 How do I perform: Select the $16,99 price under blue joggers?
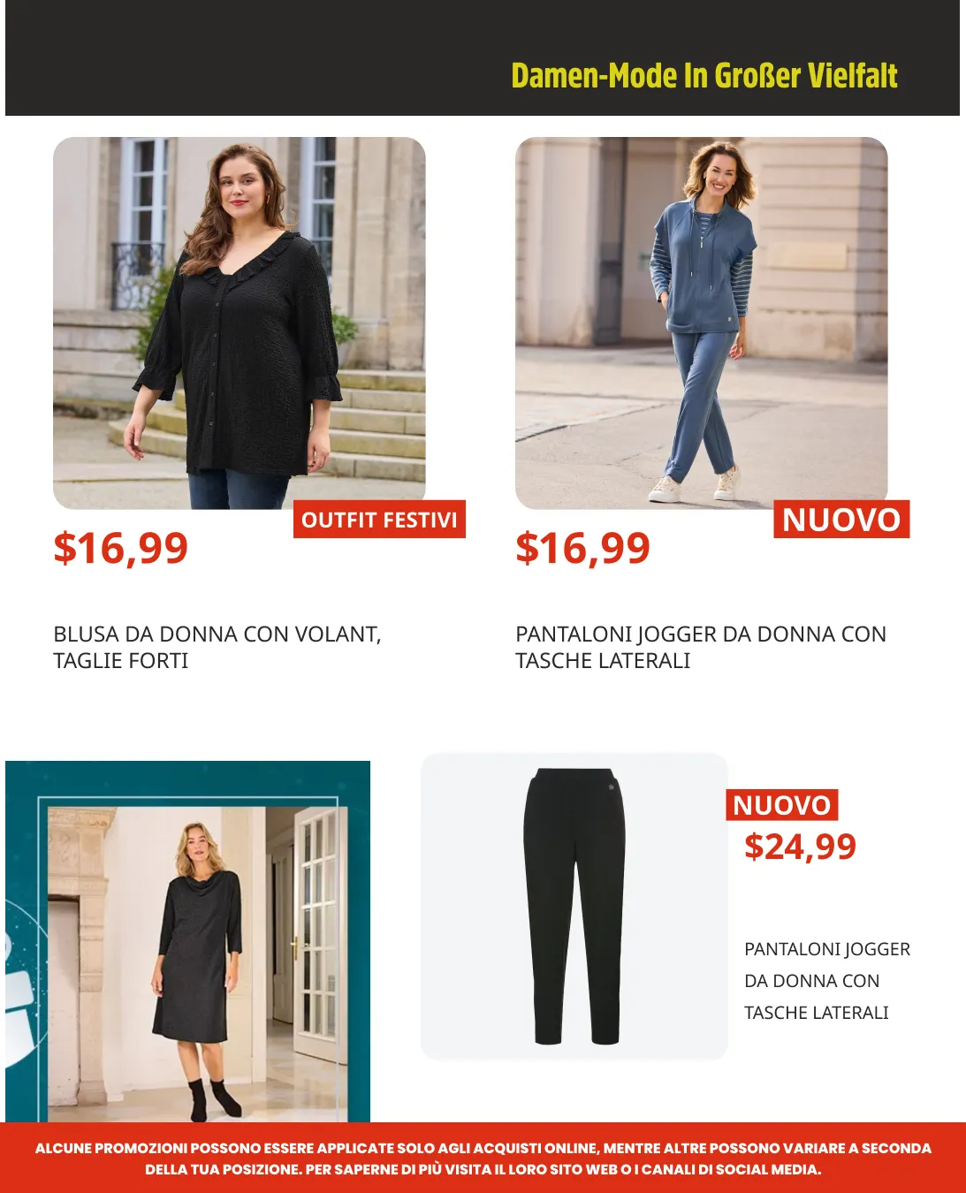click(x=583, y=548)
